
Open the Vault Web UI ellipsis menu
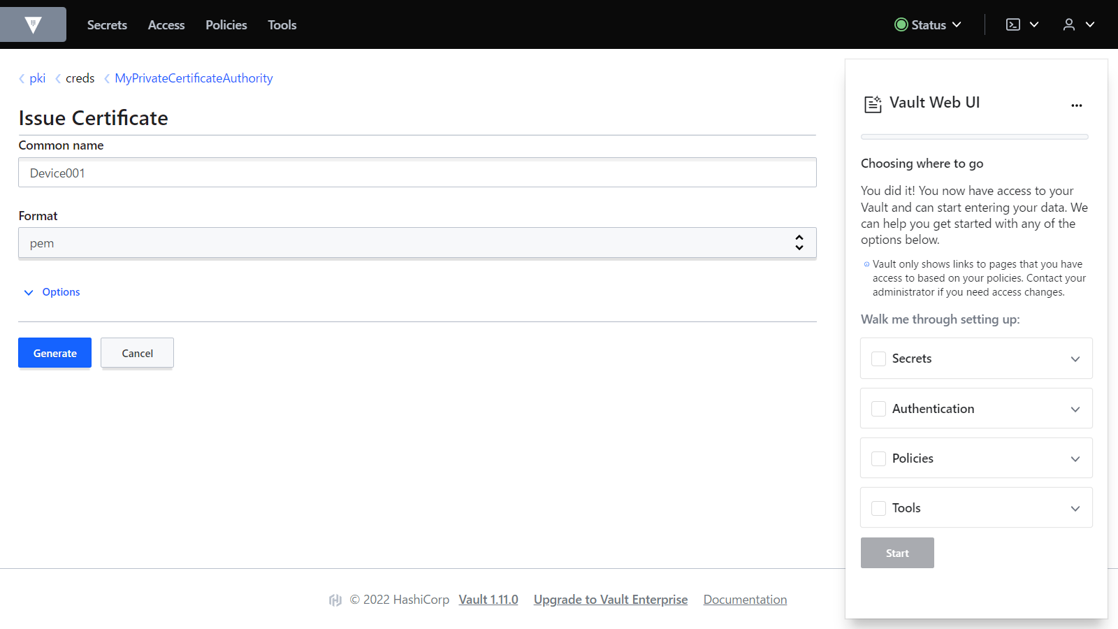tap(1076, 106)
